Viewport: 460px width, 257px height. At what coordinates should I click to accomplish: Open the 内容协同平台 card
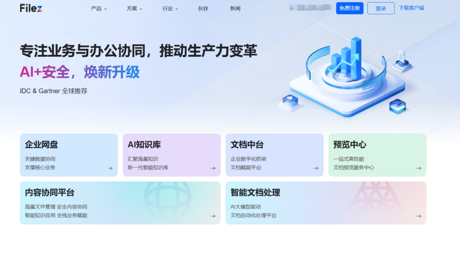point(120,203)
